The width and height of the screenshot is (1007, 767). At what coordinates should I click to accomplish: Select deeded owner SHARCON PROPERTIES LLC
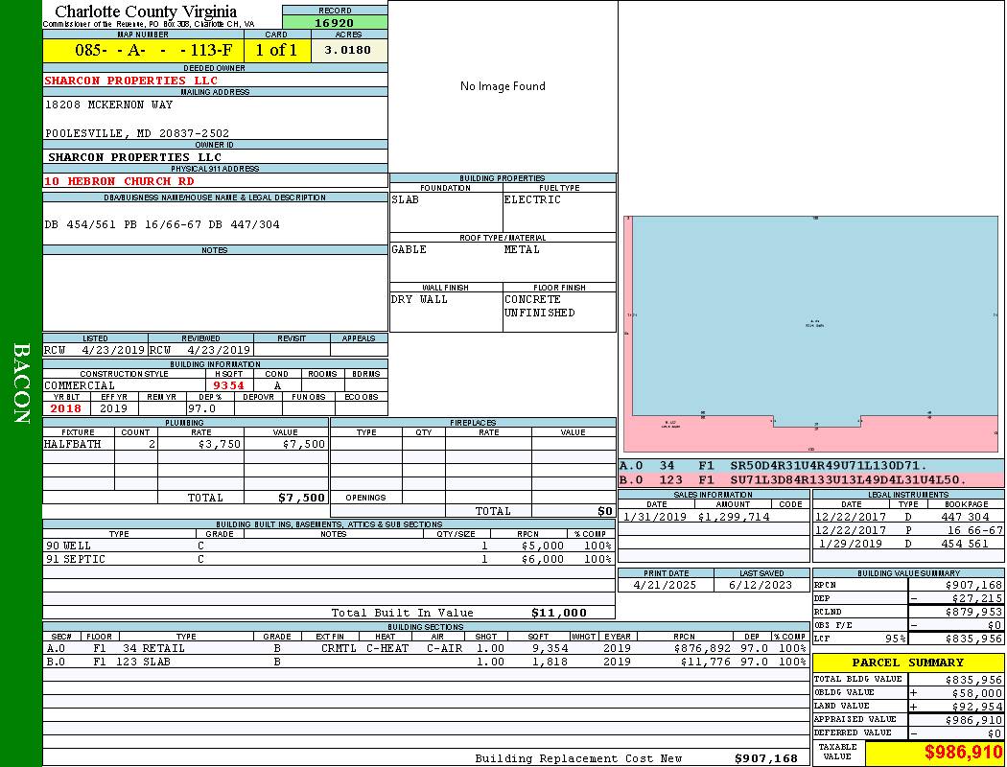point(130,81)
